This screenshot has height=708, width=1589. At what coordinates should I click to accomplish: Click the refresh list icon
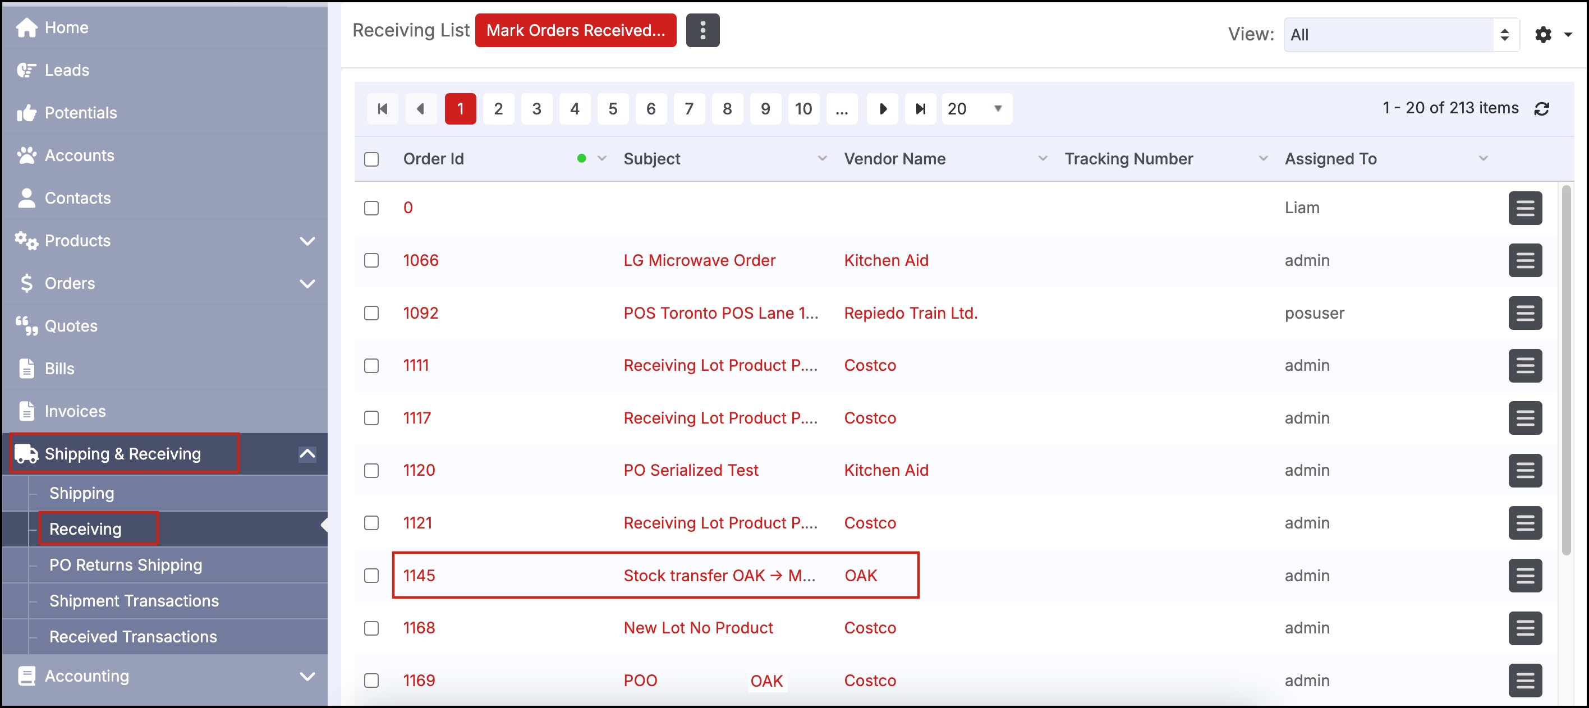(x=1541, y=108)
